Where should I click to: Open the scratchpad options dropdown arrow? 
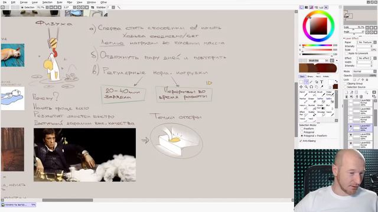(x=337, y=61)
